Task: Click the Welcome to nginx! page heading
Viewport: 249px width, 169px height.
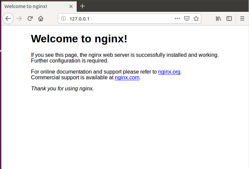Action: click(x=79, y=39)
